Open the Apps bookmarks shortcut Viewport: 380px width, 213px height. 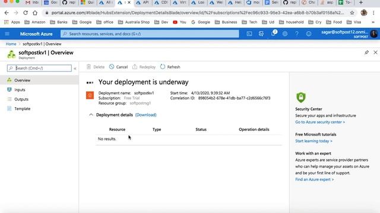click(x=12, y=22)
